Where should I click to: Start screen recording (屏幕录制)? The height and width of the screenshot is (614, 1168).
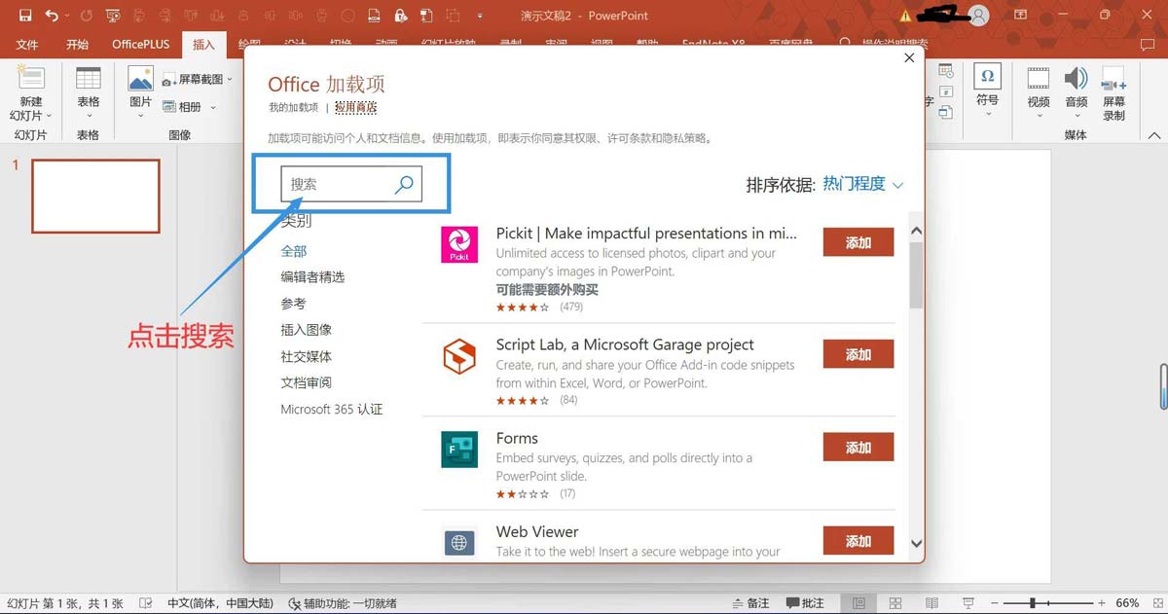(1113, 93)
